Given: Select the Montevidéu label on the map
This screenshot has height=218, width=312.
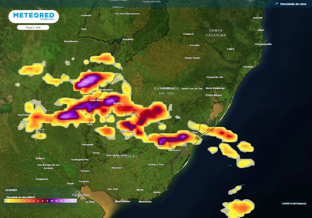Looking at the screenshot, I should point(122,202).
